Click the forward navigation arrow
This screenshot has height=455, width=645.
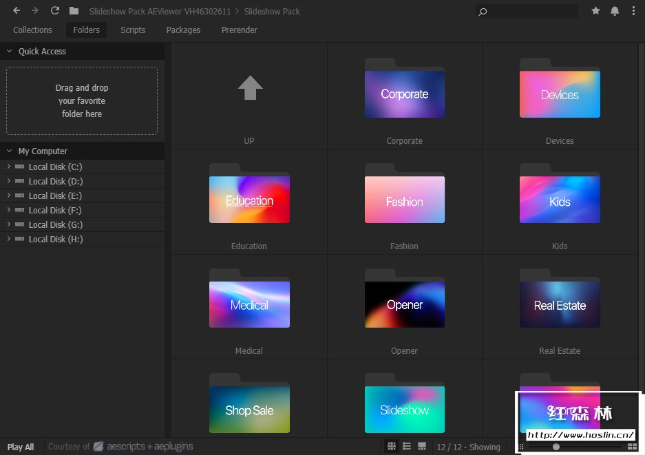click(x=35, y=11)
